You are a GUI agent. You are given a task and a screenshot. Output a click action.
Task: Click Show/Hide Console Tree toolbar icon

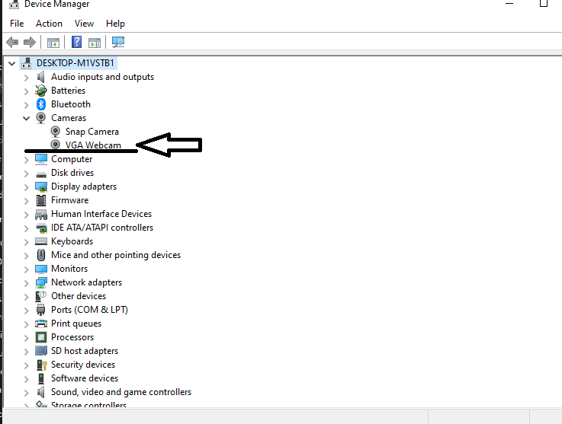53,43
